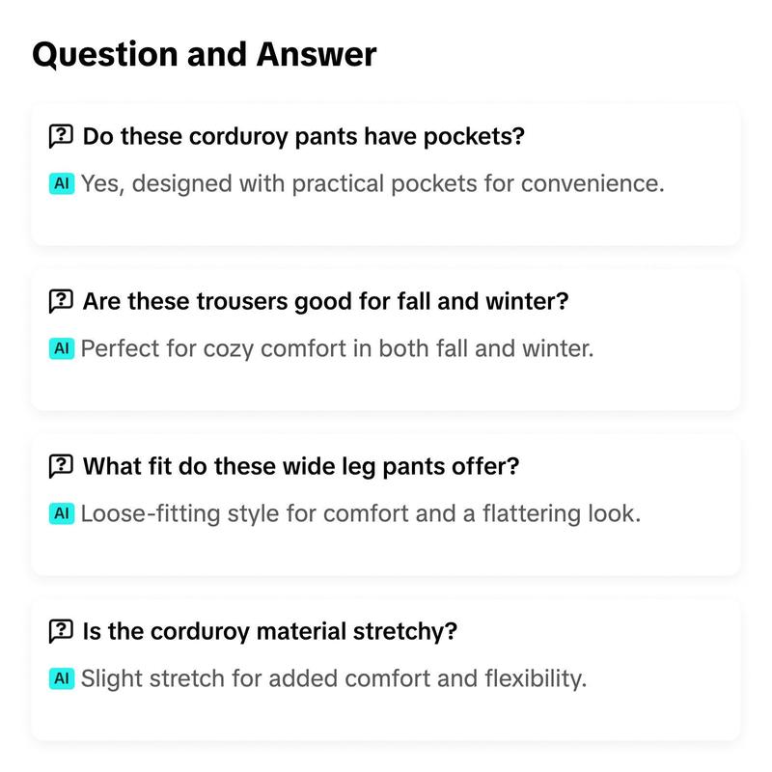772x772 pixels.
Task: Click AI badge next to practical pockets answer
Action: (x=62, y=183)
